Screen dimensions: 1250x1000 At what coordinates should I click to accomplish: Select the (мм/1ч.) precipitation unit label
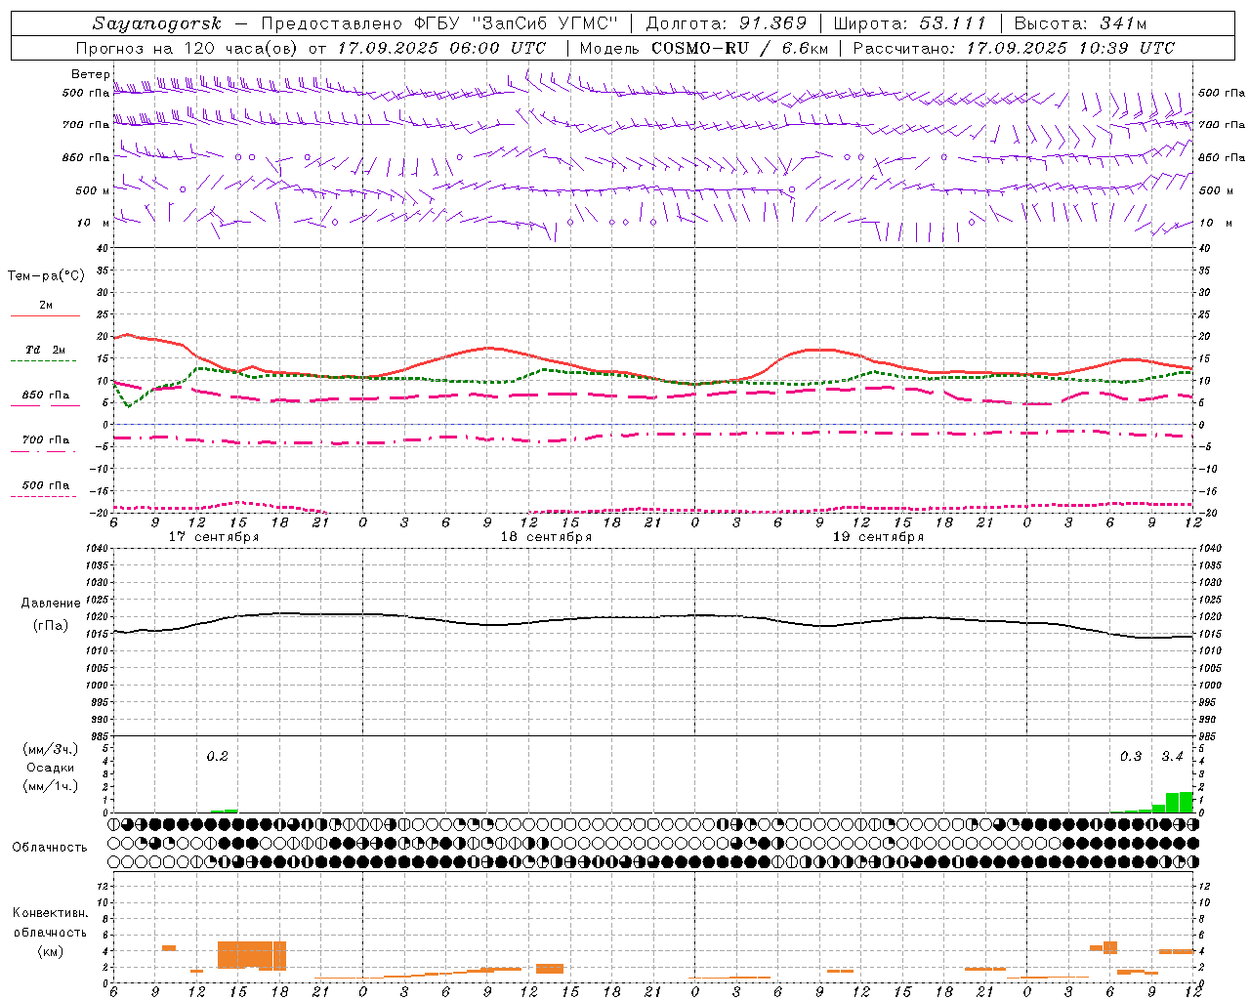coord(51,786)
